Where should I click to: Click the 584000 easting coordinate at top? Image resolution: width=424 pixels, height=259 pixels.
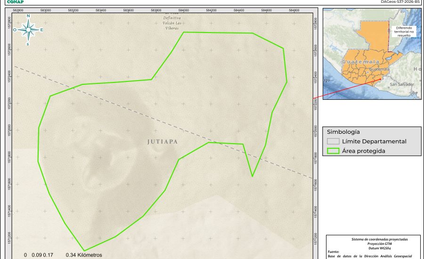click(184, 9)
